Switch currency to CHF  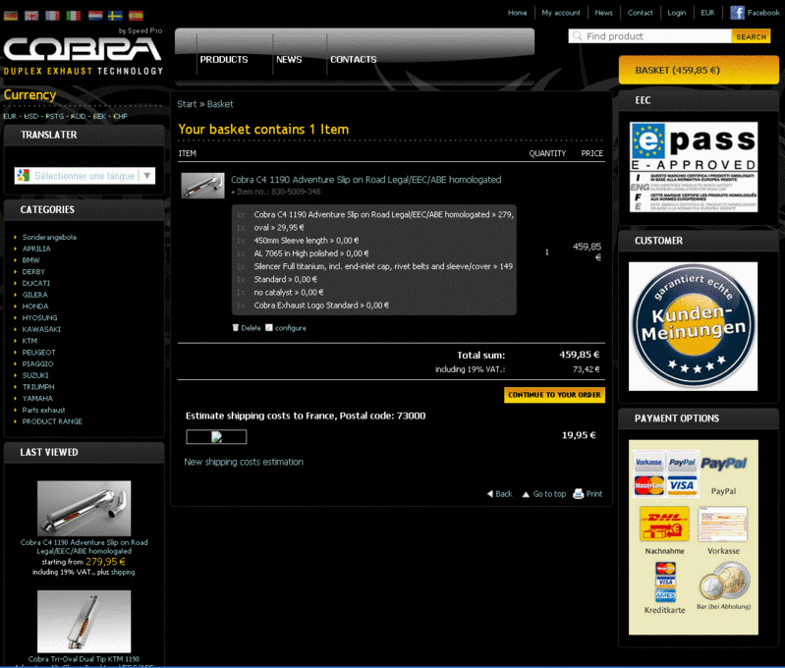point(120,116)
